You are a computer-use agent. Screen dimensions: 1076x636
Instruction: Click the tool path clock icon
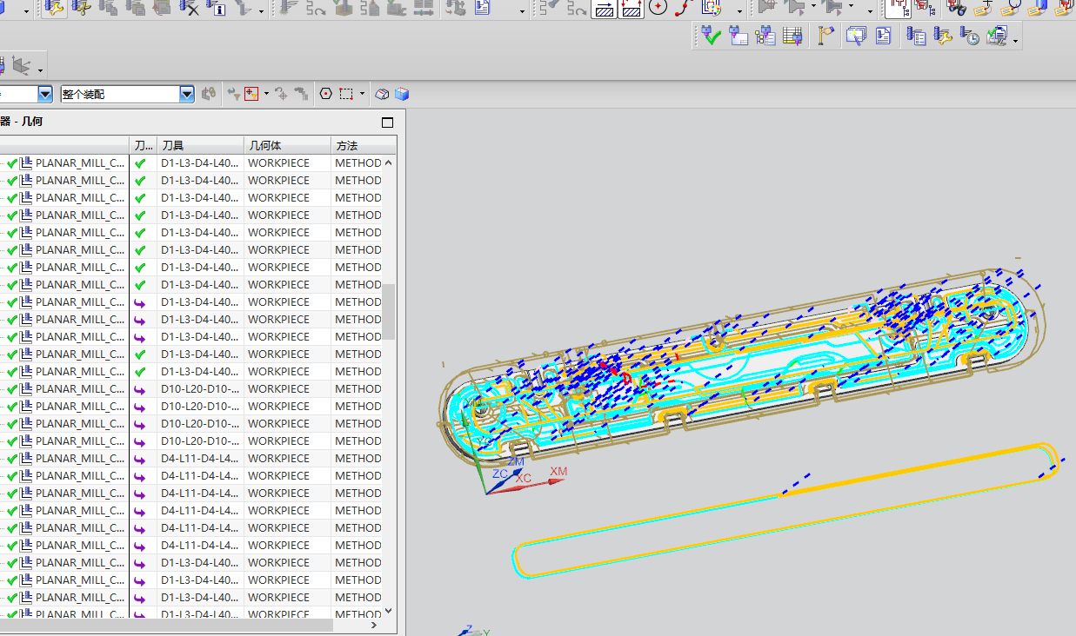(x=970, y=36)
